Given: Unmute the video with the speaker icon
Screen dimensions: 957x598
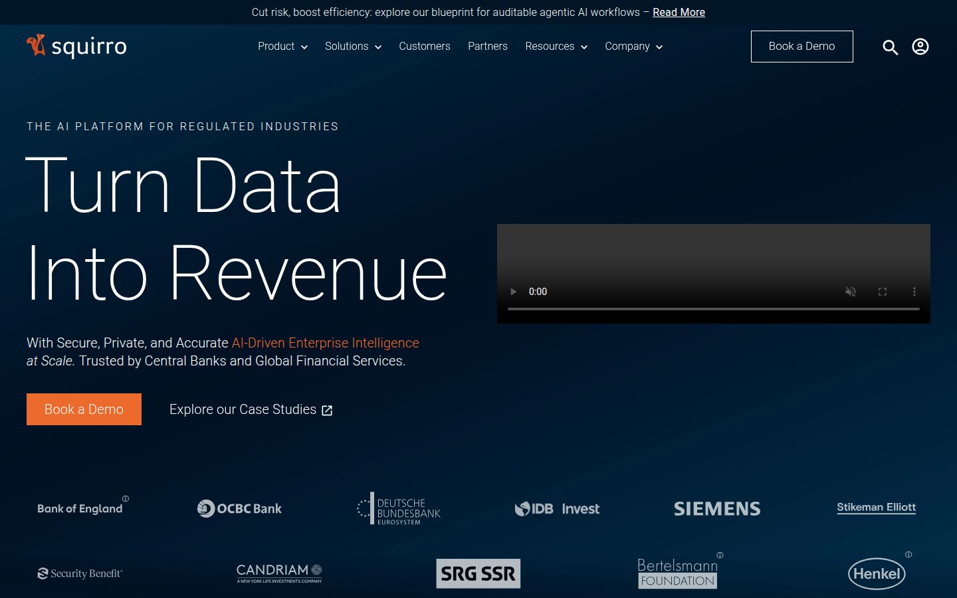Looking at the screenshot, I should [850, 292].
